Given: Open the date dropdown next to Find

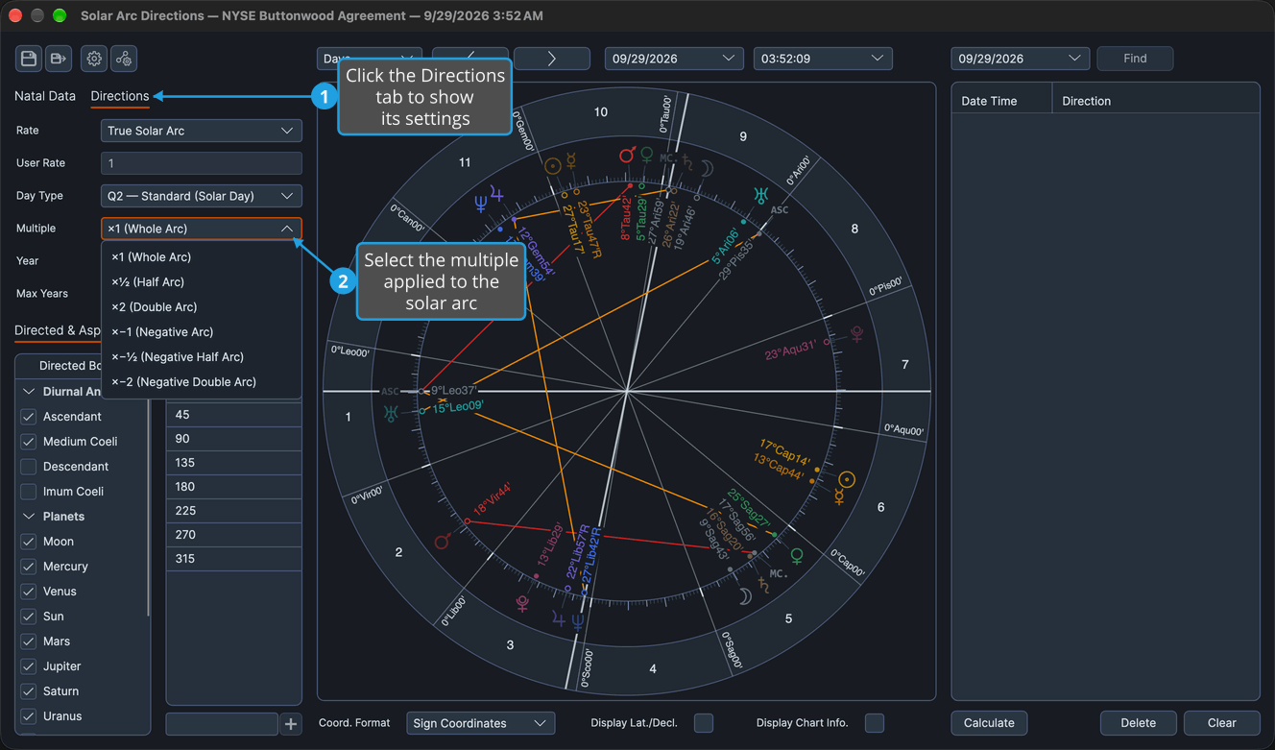Looking at the screenshot, I should [1021, 59].
